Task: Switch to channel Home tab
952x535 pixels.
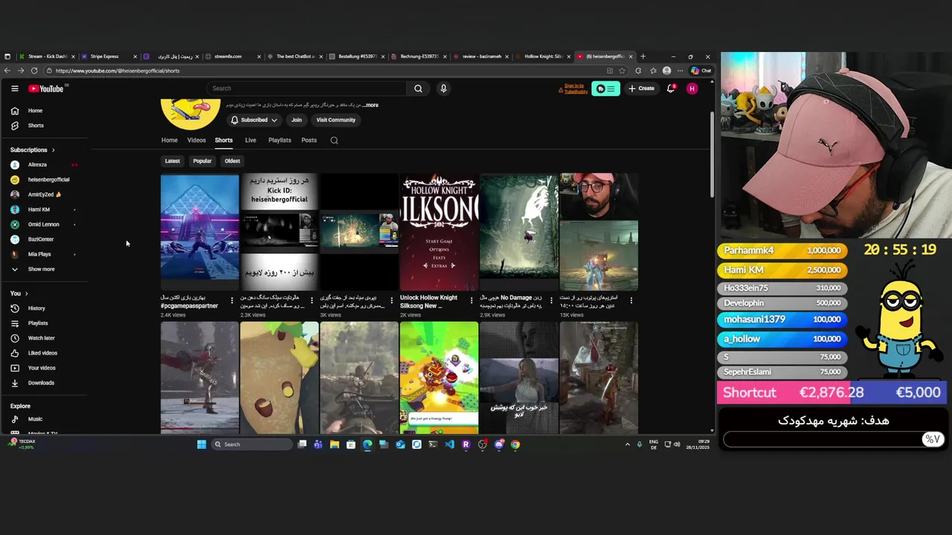Action: pos(170,140)
